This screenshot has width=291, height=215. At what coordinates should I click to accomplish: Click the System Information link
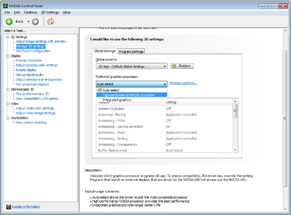26,207
